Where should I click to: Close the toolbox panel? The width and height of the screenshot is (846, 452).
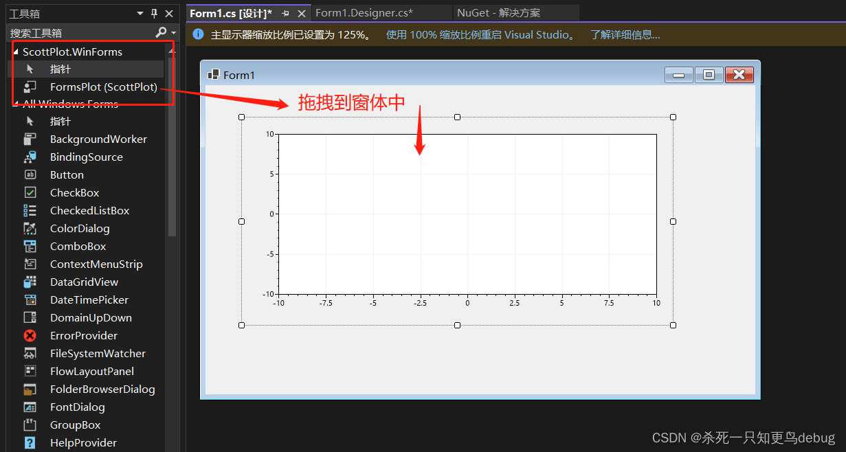[x=169, y=13]
